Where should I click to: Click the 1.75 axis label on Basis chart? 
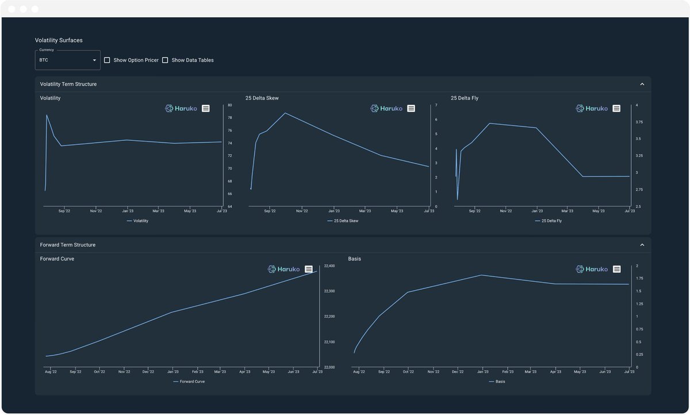tap(639, 279)
